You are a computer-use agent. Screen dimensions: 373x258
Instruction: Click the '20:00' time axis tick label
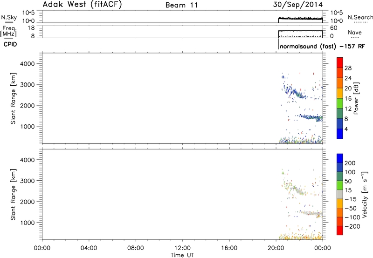tap(276, 248)
